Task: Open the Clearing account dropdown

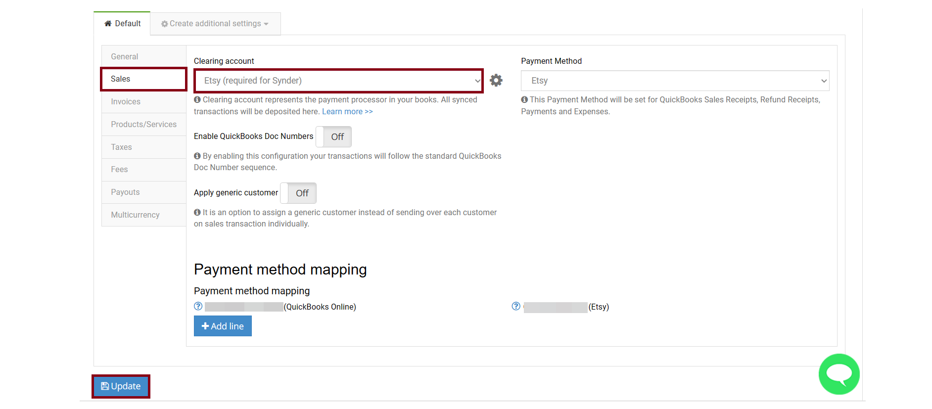Action: pyautogui.click(x=339, y=81)
